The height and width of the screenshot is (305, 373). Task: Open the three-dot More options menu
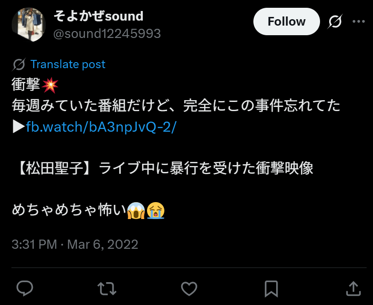[x=359, y=21]
